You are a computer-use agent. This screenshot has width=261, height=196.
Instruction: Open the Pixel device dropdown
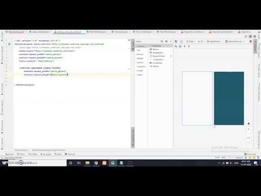click(191, 41)
